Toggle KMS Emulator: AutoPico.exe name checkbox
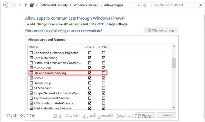This screenshot has height=122, width=205. click(x=31, y=103)
